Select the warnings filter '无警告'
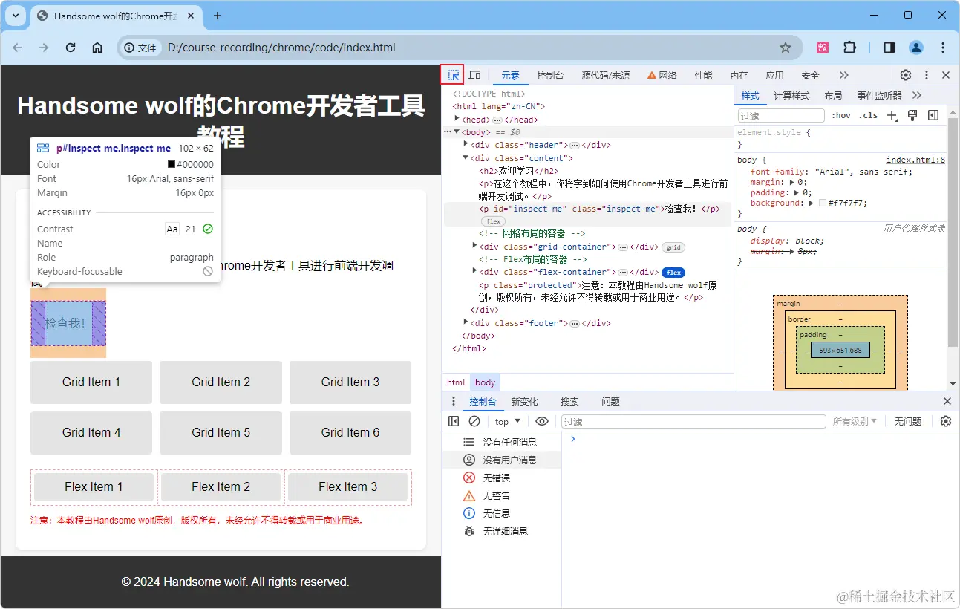The image size is (960, 609). [501, 495]
